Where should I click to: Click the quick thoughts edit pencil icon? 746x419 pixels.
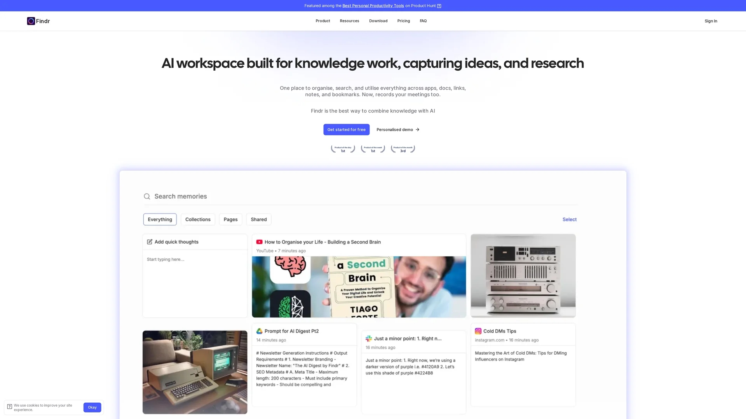[150, 242]
